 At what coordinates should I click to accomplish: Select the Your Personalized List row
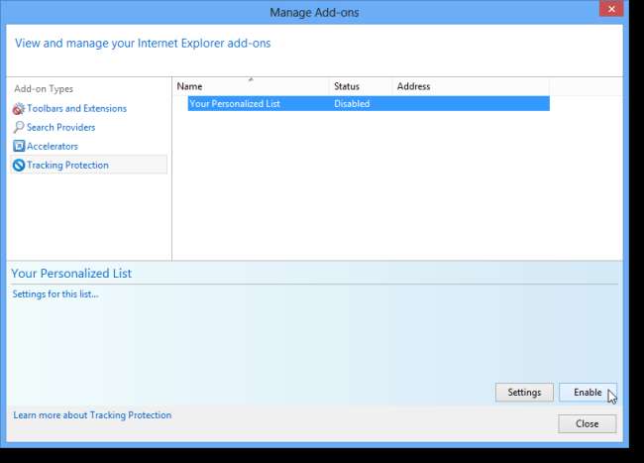pos(369,103)
